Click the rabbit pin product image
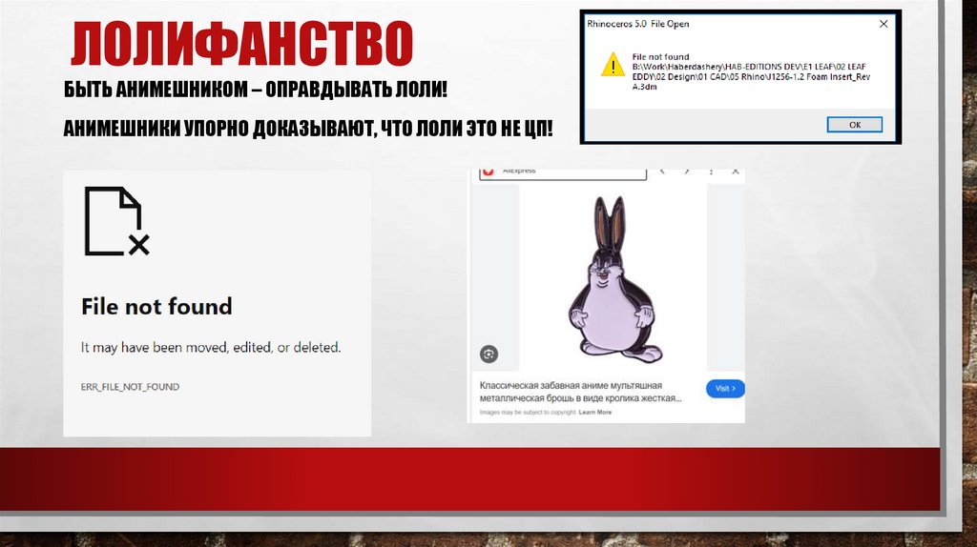The height and width of the screenshot is (547, 977). (613, 280)
